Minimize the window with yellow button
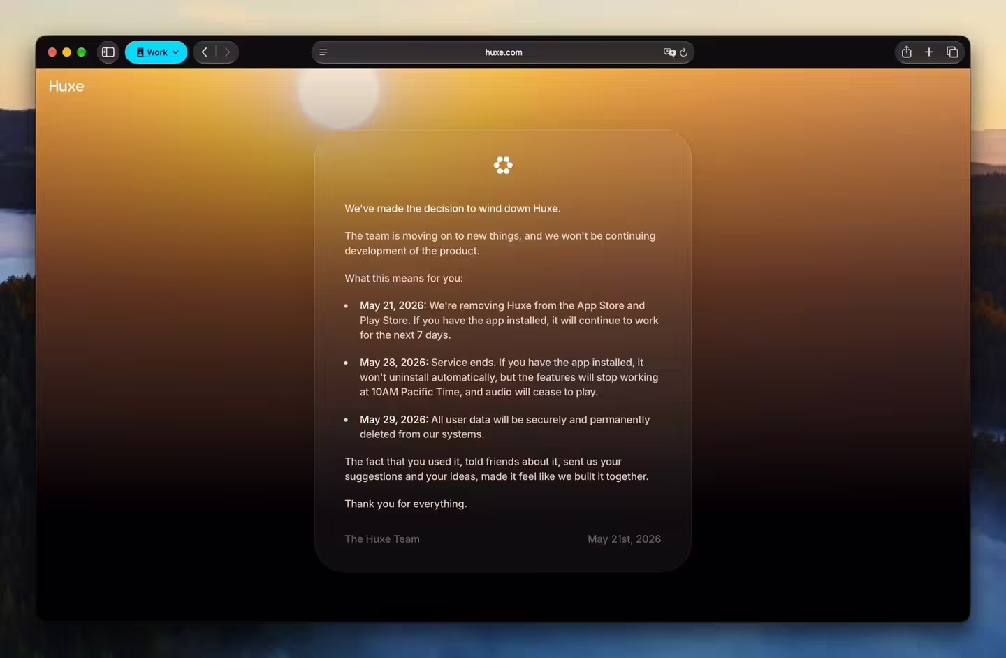1006x658 pixels. tap(66, 52)
